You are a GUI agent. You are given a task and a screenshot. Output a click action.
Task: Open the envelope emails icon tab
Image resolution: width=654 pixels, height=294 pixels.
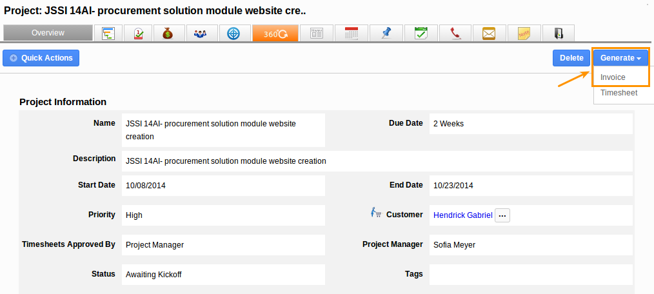[x=489, y=33]
